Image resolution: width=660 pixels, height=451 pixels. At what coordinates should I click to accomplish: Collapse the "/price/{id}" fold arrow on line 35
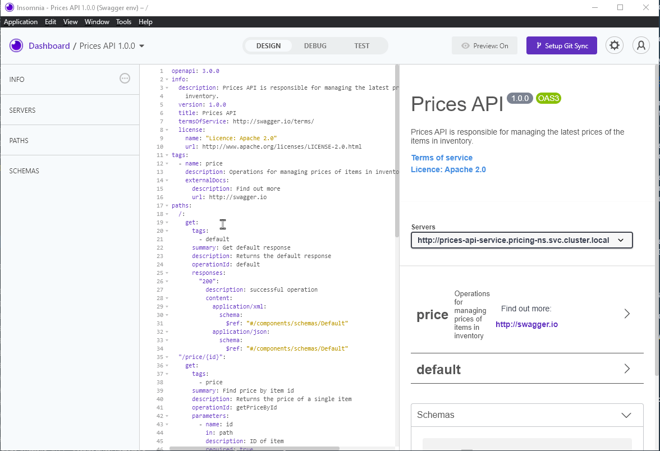click(167, 357)
